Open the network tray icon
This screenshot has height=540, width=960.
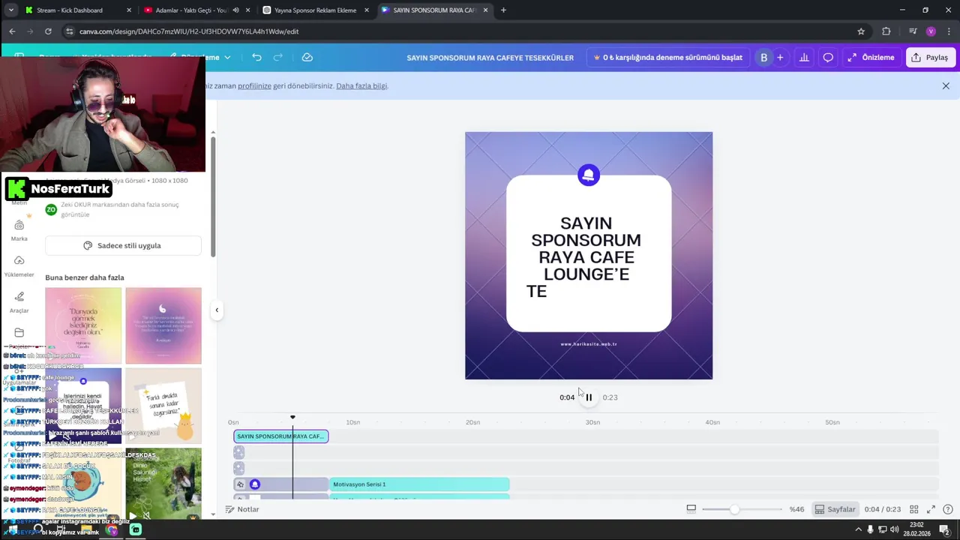tap(883, 529)
